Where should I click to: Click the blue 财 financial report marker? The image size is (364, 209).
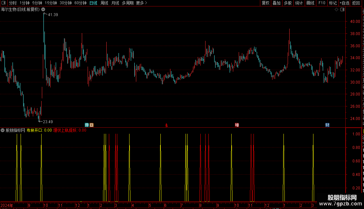tap(327, 125)
